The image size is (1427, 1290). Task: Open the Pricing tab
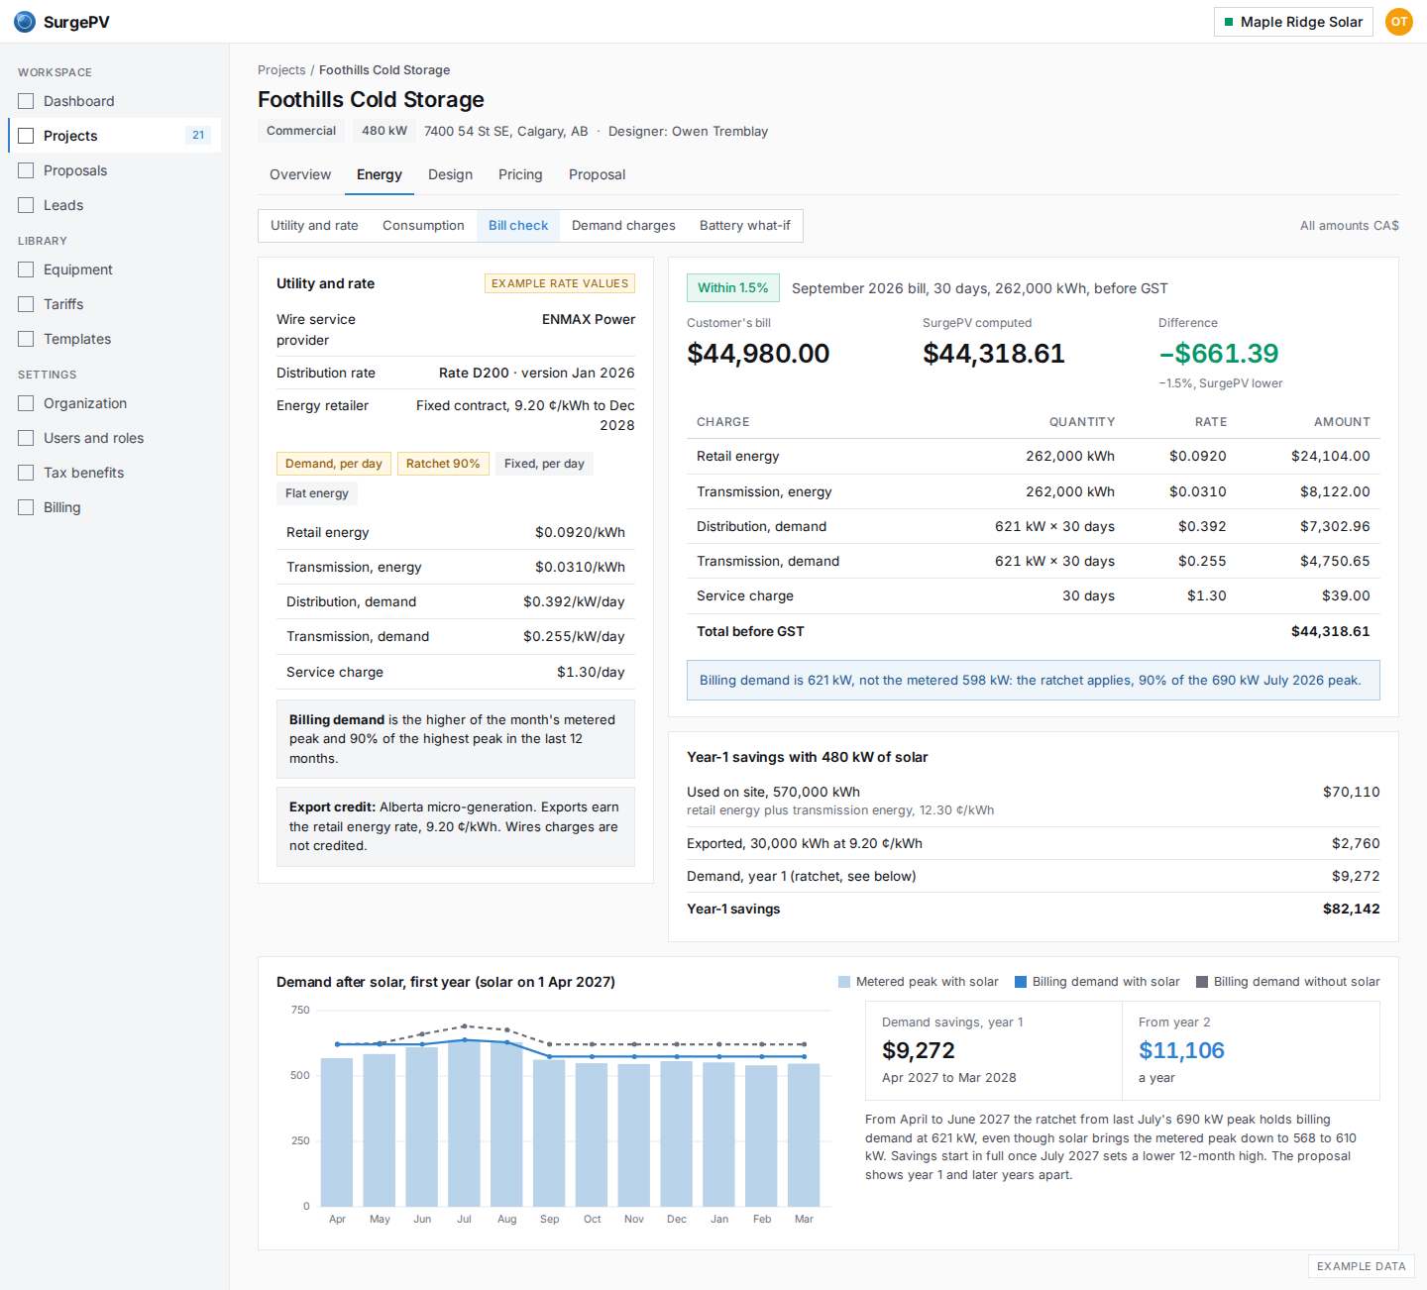coord(520,174)
